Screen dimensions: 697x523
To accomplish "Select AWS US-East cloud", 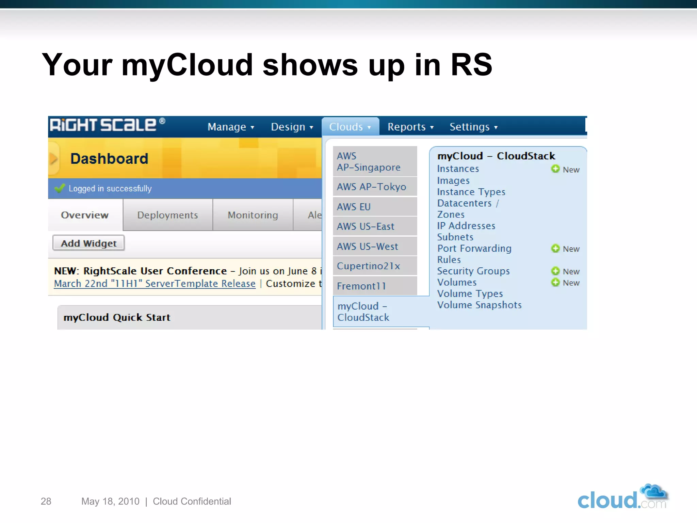I will [375, 226].
